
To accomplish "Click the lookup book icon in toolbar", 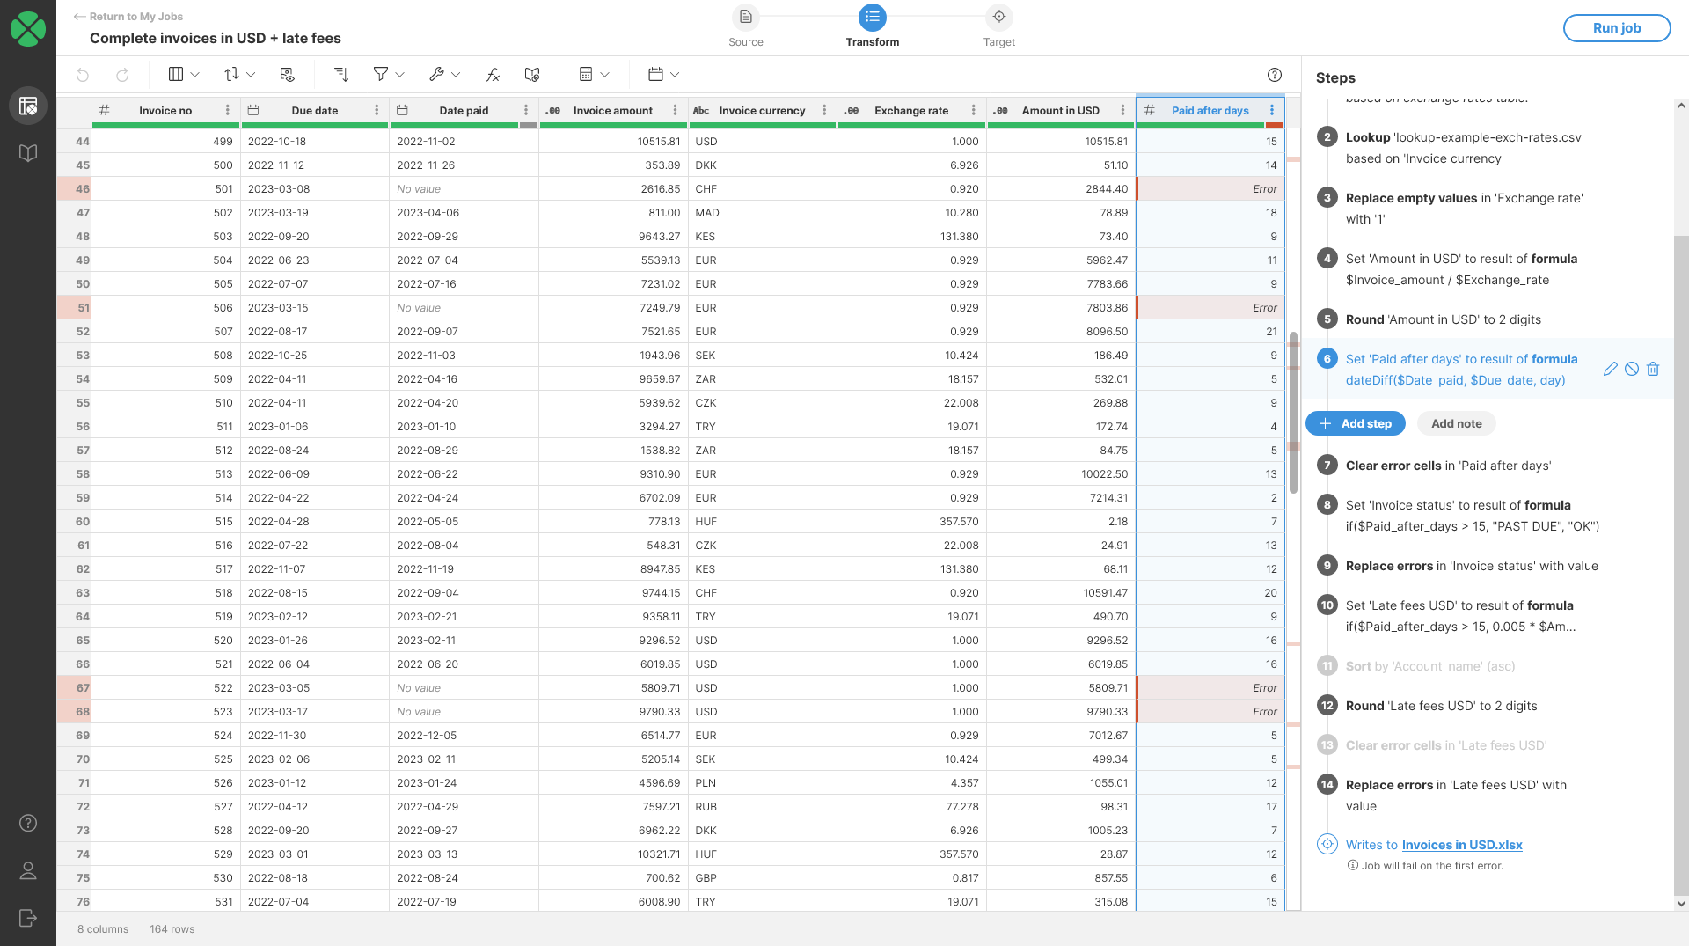I will 532,75.
